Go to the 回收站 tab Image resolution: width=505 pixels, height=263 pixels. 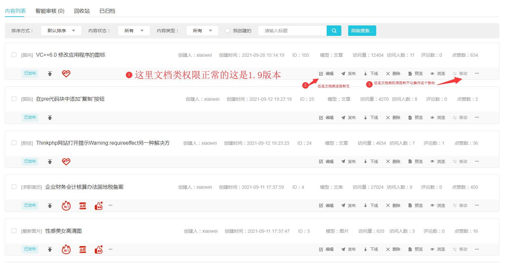coord(82,11)
